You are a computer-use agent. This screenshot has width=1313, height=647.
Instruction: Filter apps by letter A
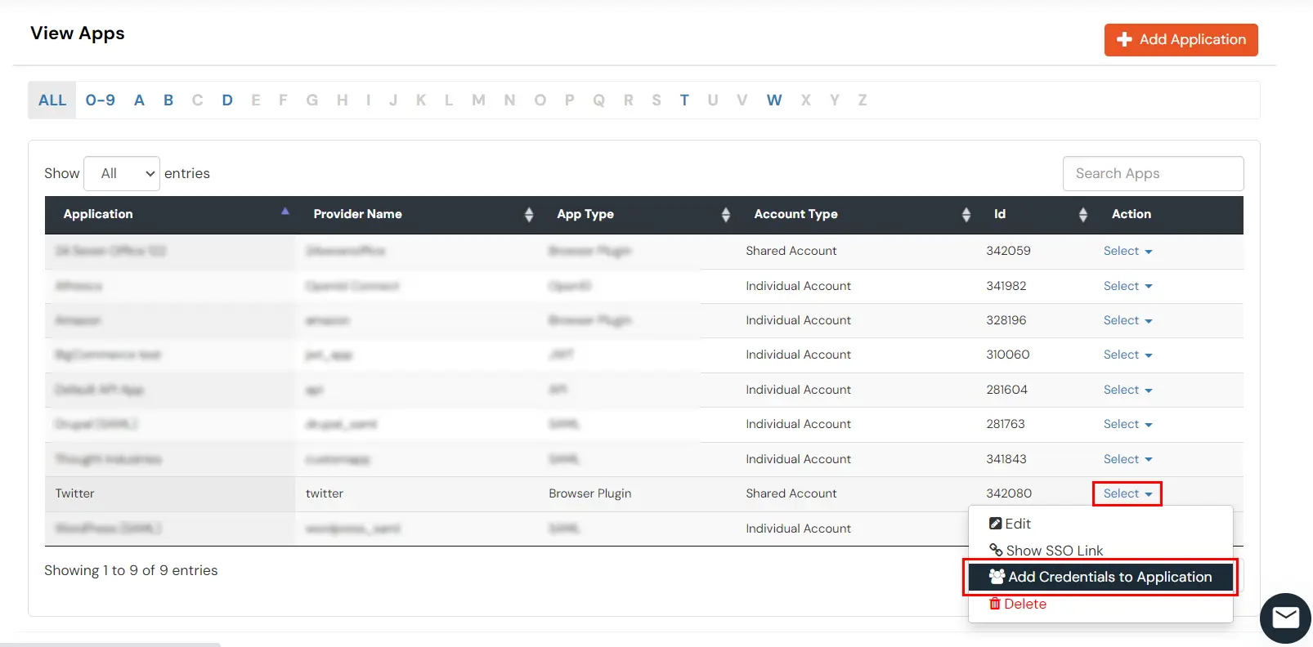pos(139,100)
